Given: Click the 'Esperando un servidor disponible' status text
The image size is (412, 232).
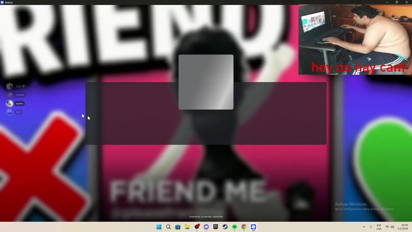Looking at the screenshot, I should [206, 217].
